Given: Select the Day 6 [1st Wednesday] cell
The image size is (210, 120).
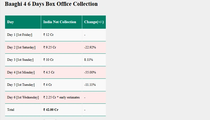Looking at the screenshot, I should [23, 97].
